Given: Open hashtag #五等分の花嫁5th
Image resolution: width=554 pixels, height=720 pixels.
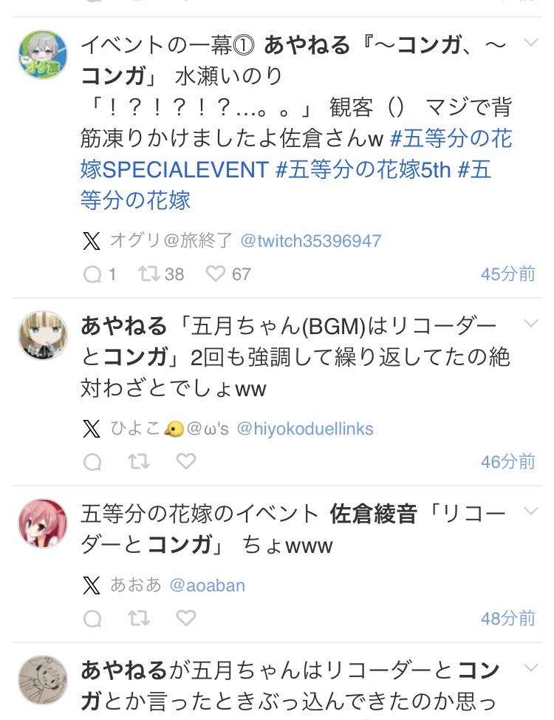Looking at the screenshot, I should tap(363, 169).
